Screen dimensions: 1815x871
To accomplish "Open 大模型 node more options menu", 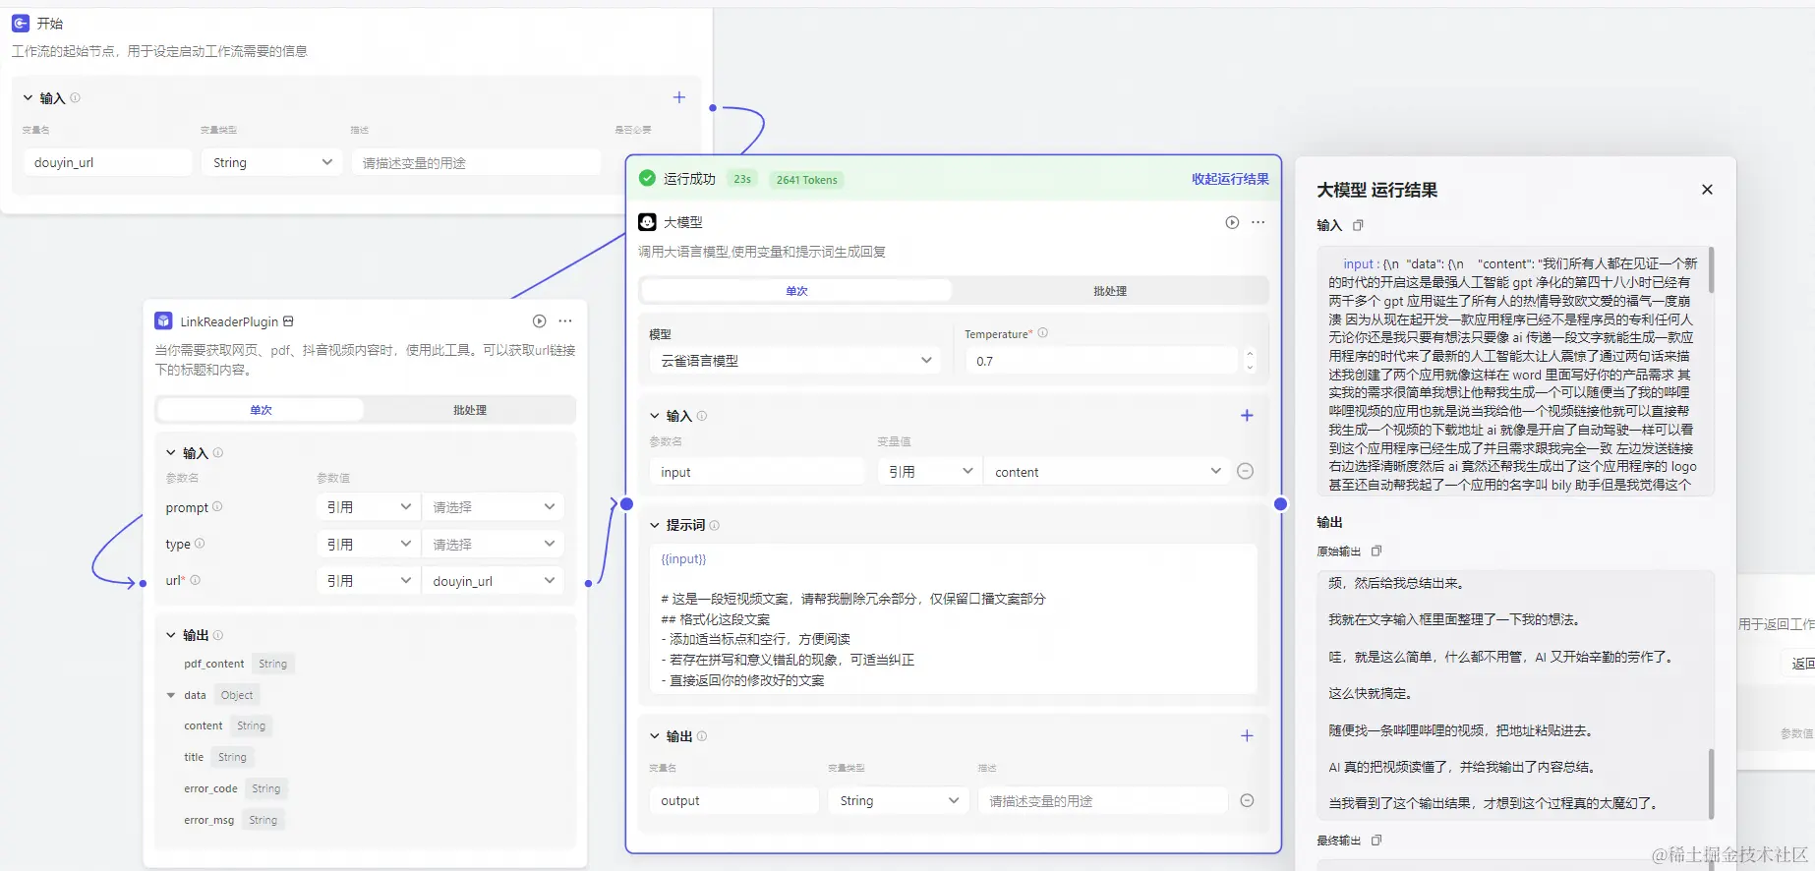I will click(x=1259, y=222).
